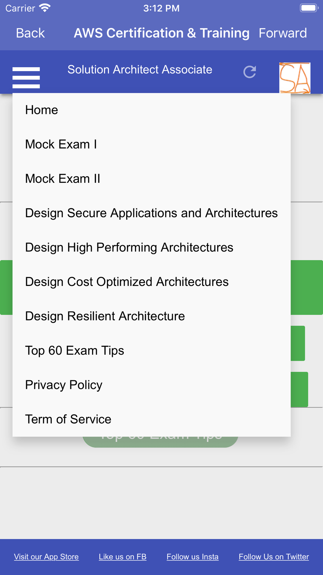
Task: Open Term of Service
Action: [68, 419]
